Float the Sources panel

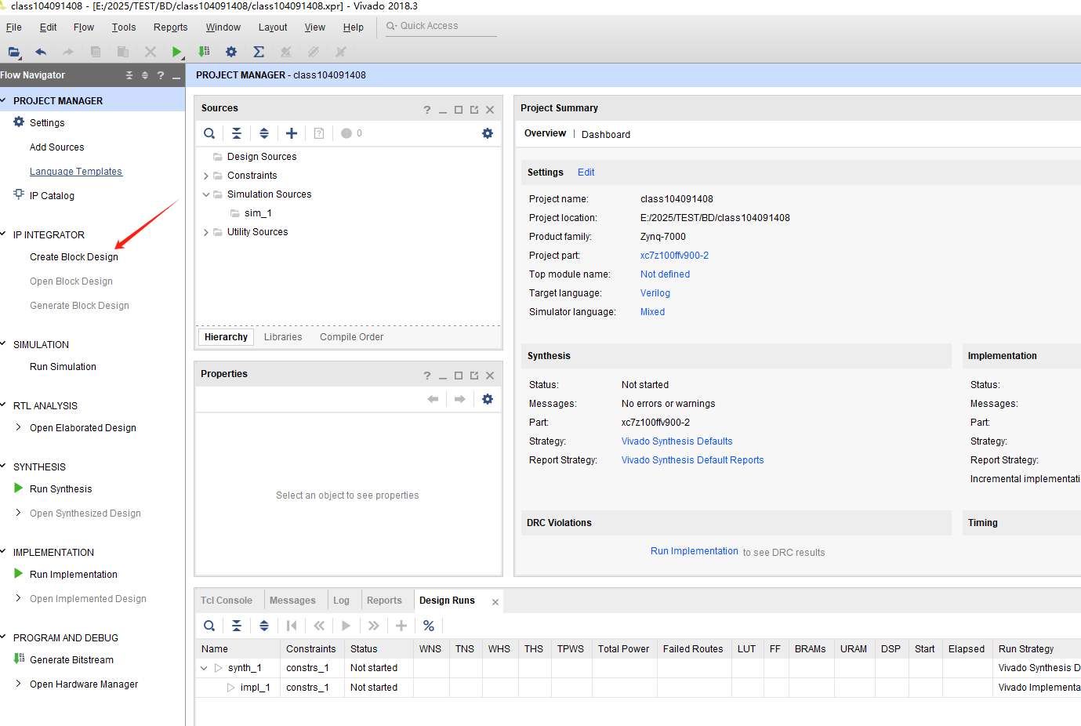click(x=474, y=110)
